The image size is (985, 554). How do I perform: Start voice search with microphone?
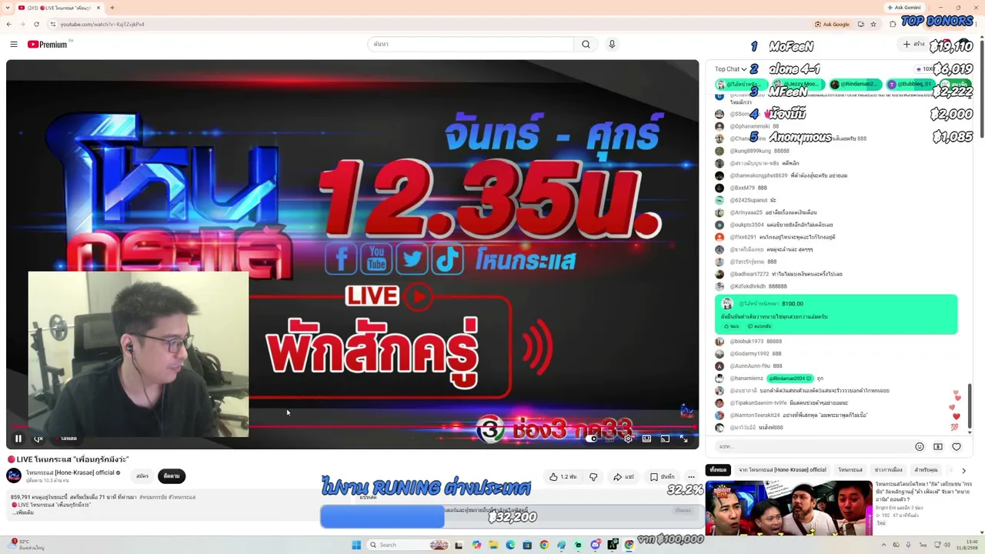click(x=612, y=44)
